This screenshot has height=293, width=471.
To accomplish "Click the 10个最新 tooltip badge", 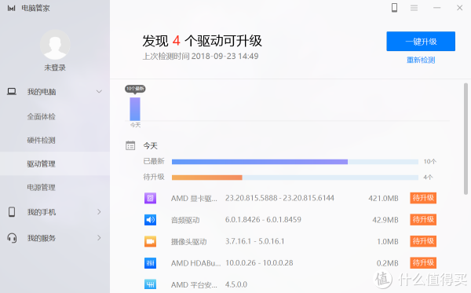I will click(135, 89).
